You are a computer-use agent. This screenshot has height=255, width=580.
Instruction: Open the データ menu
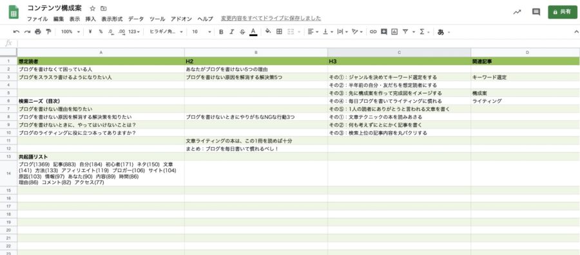[136, 19]
